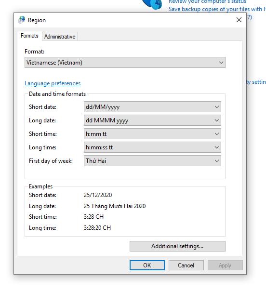Open the Format dropdown showing Vietnamese (Vietnam)
The height and width of the screenshot is (291, 266).
click(125, 63)
